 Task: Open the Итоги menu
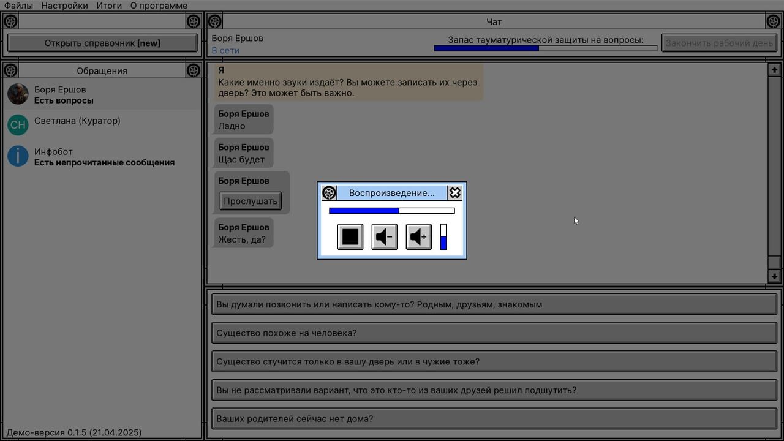(109, 6)
